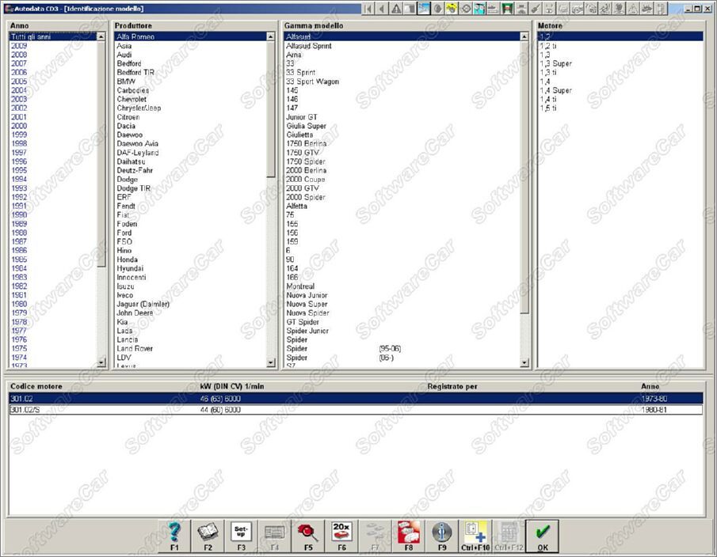Click down arrow of Gamma modello scrollbar
This screenshot has width=717, height=557.
[x=524, y=363]
